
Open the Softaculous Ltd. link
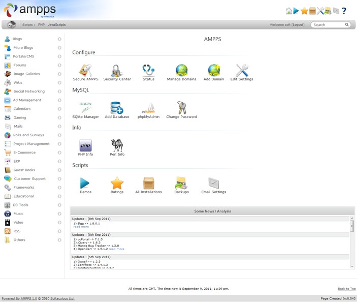62,298
